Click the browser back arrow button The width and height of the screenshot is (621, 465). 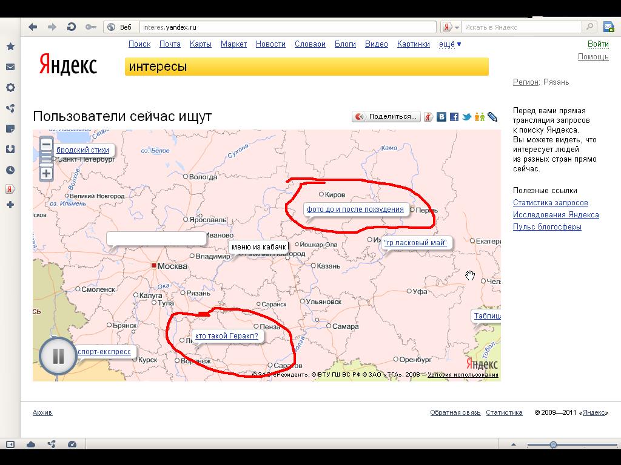click(x=33, y=27)
